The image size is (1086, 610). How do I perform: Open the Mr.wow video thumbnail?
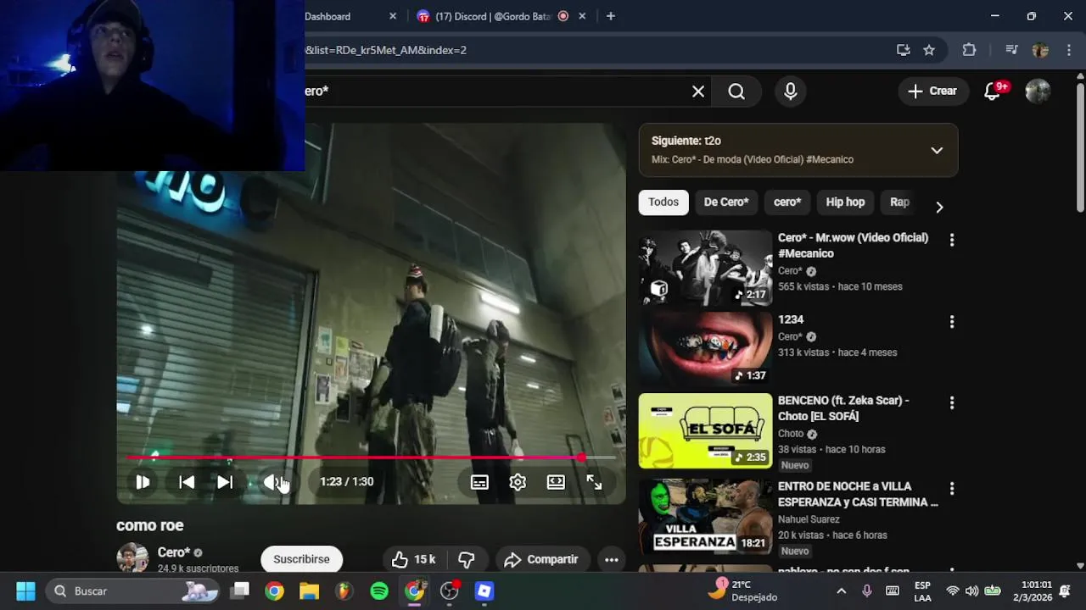click(705, 268)
